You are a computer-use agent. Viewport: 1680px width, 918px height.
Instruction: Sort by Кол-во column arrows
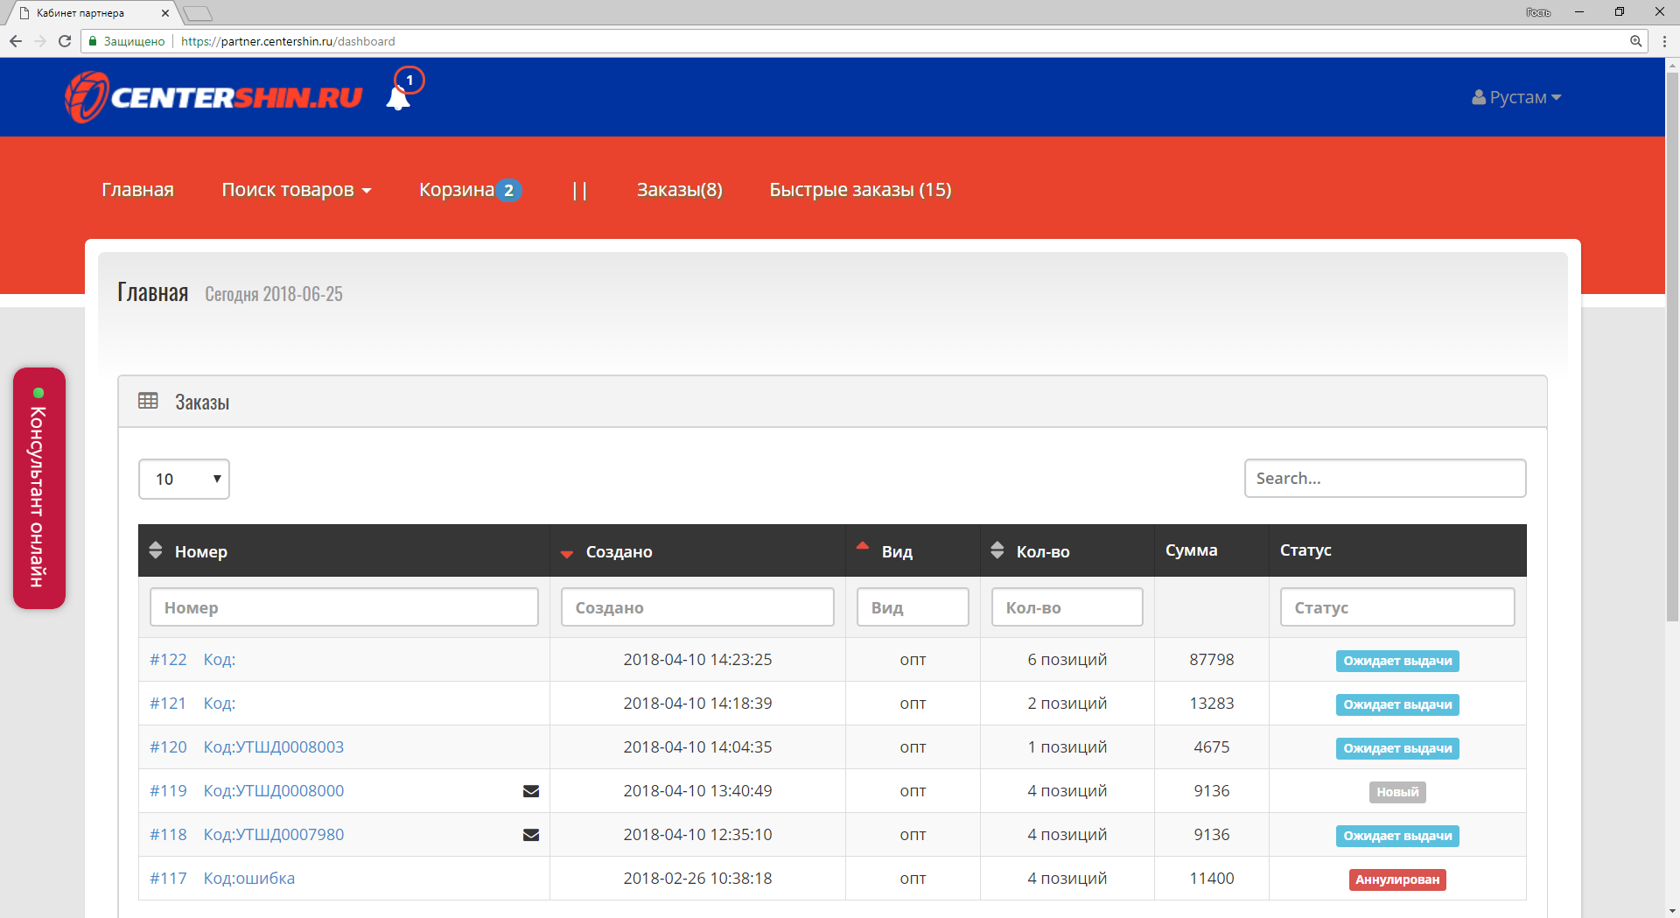pyautogui.click(x=997, y=550)
